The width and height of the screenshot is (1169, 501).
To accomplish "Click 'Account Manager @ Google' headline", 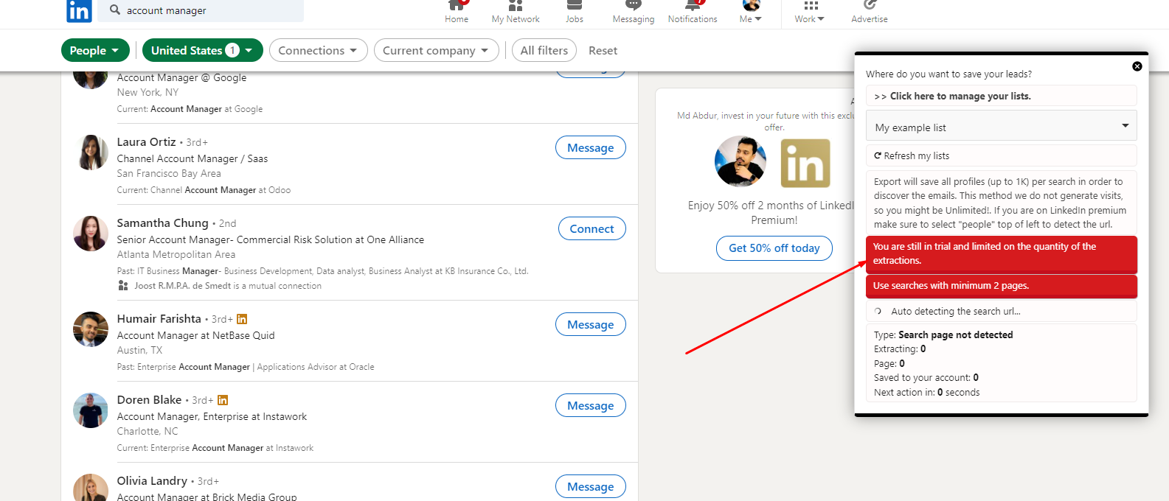I will [x=181, y=77].
